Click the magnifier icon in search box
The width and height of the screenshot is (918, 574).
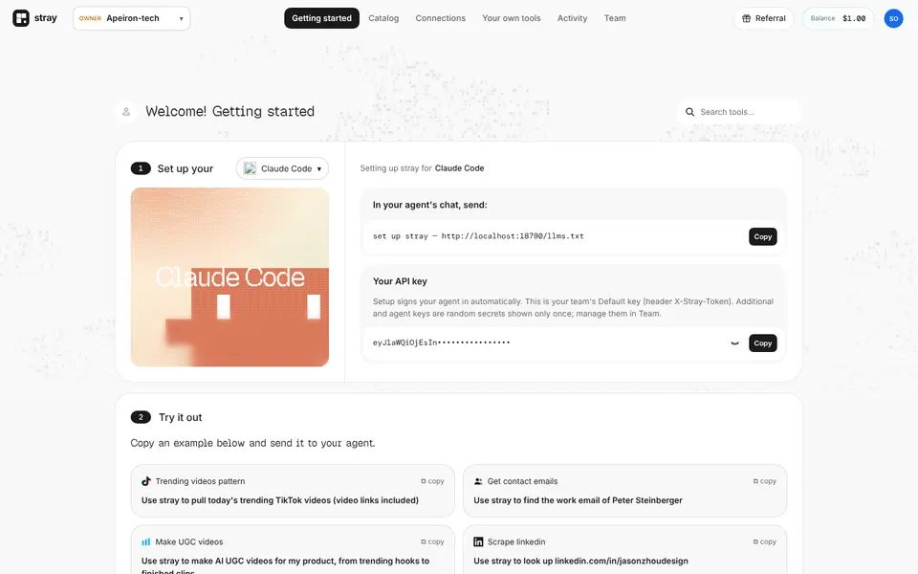pos(689,112)
